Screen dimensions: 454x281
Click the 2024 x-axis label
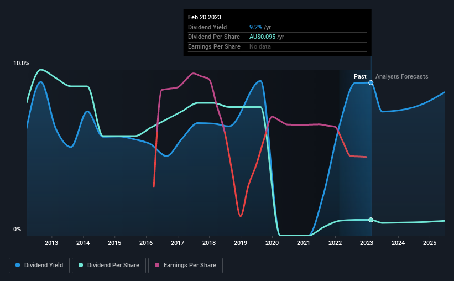398,243
